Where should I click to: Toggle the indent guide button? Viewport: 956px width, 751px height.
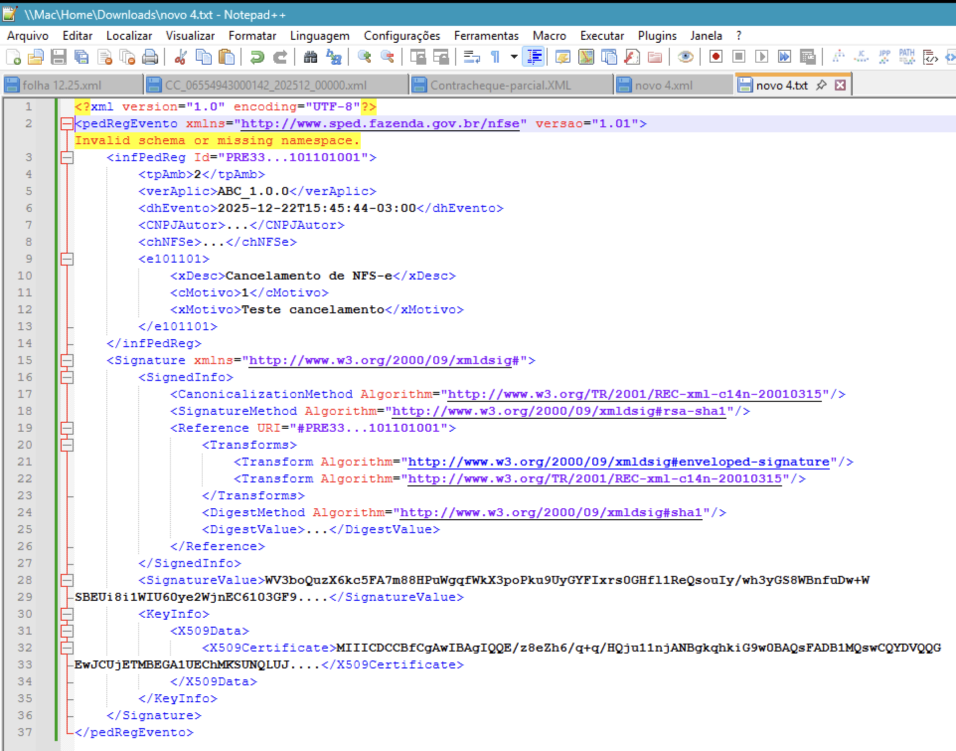[x=534, y=57]
